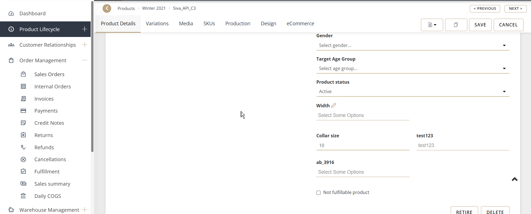
Task: Enable Not fulfillable product checkbox
Action: click(x=319, y=193)
